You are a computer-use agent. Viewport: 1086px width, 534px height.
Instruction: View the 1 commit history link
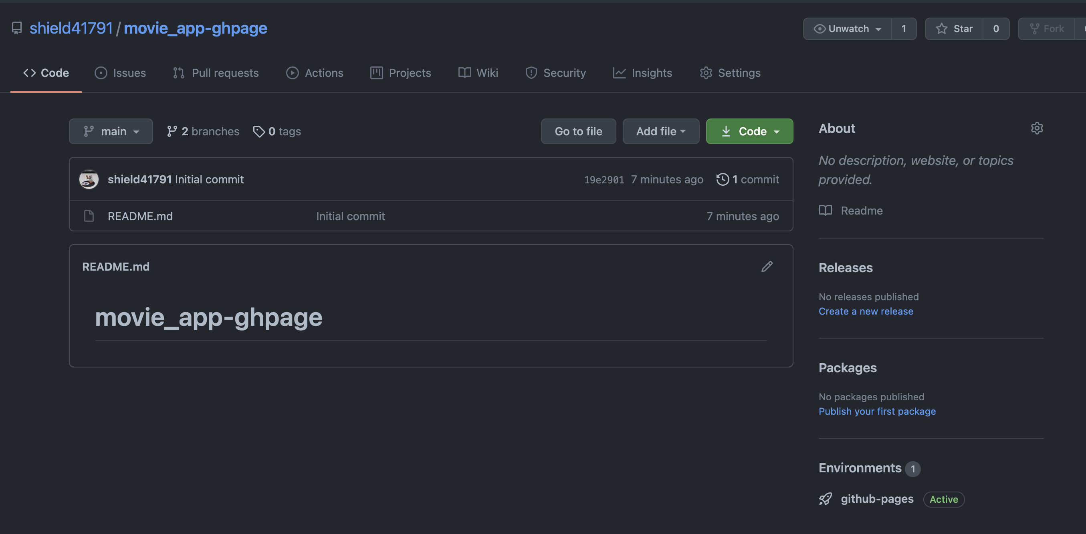(x=748, y=179)
